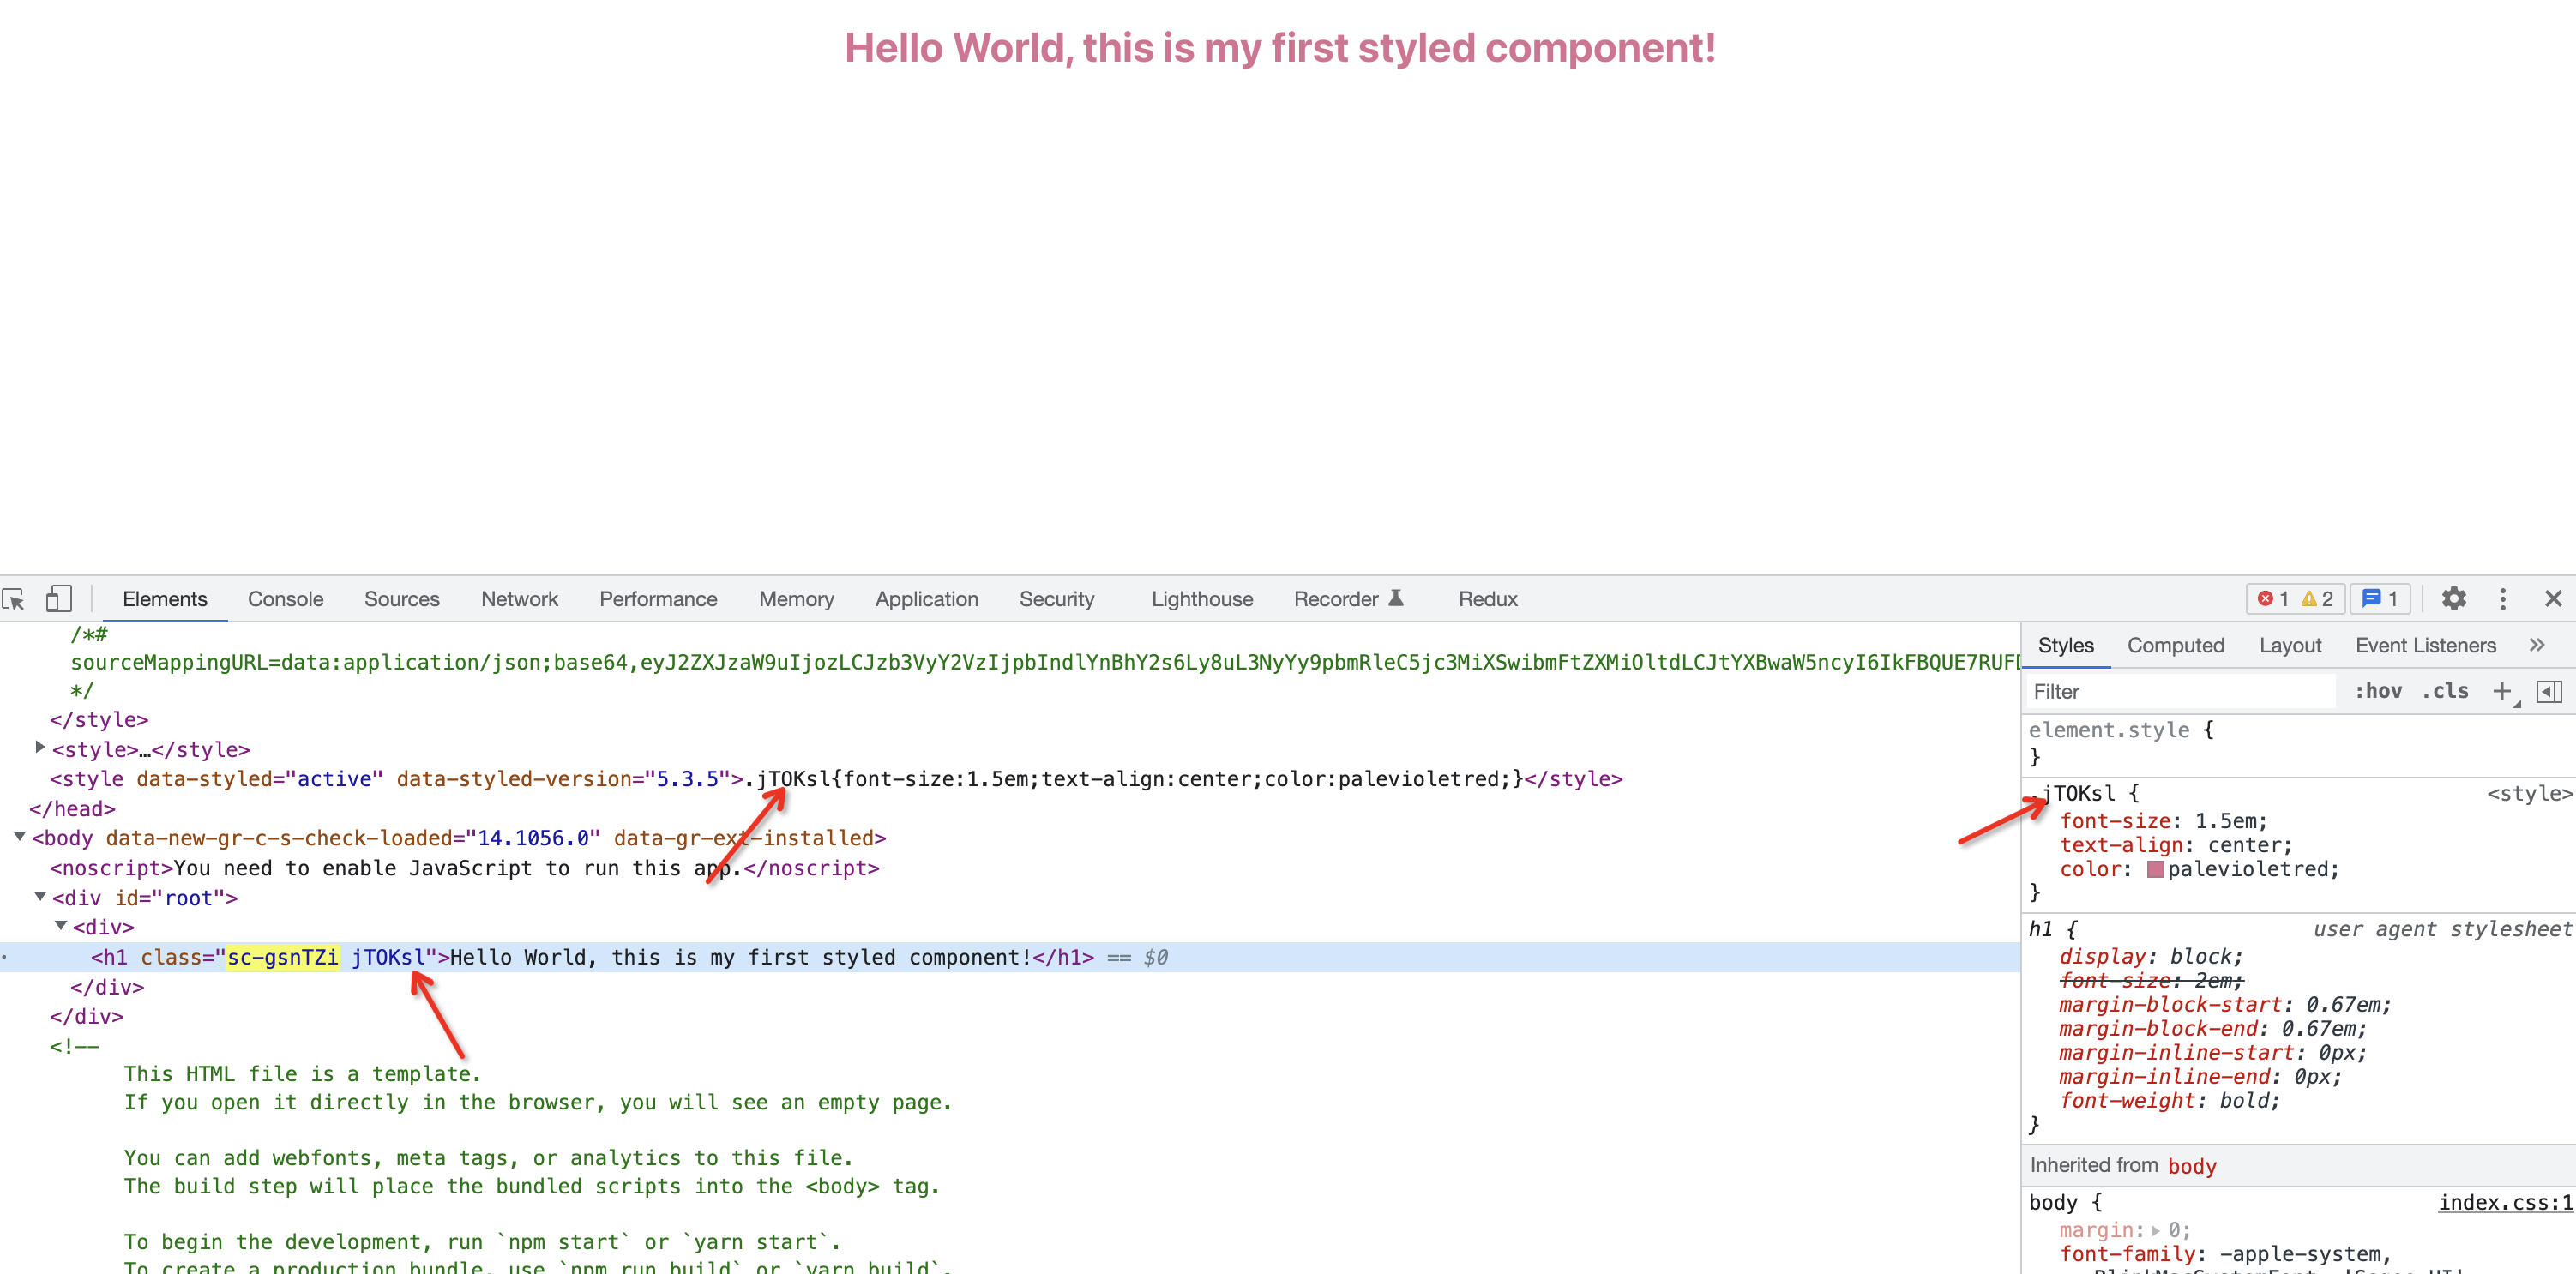Click the font-weight: bold declaration
This screenshot has width=2576, height=1274.
[2169, 1101]
